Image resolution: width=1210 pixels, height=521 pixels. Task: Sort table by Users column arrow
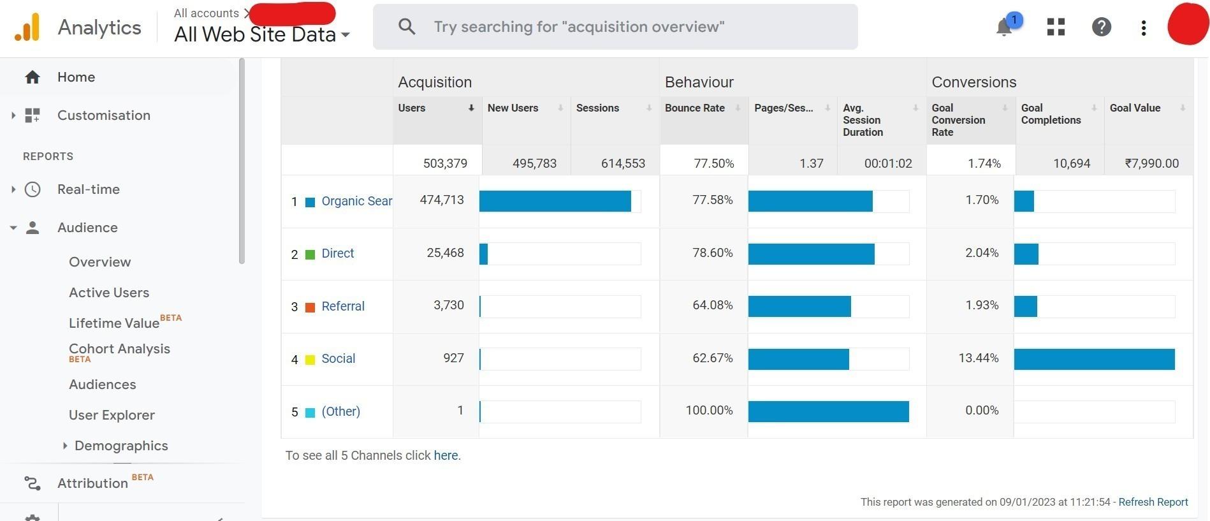click(471, 108)
